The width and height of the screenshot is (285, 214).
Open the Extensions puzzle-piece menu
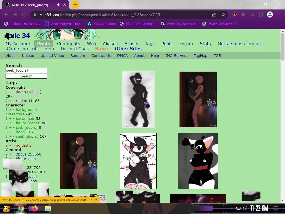pyautogui.click(x=243, y=14)
